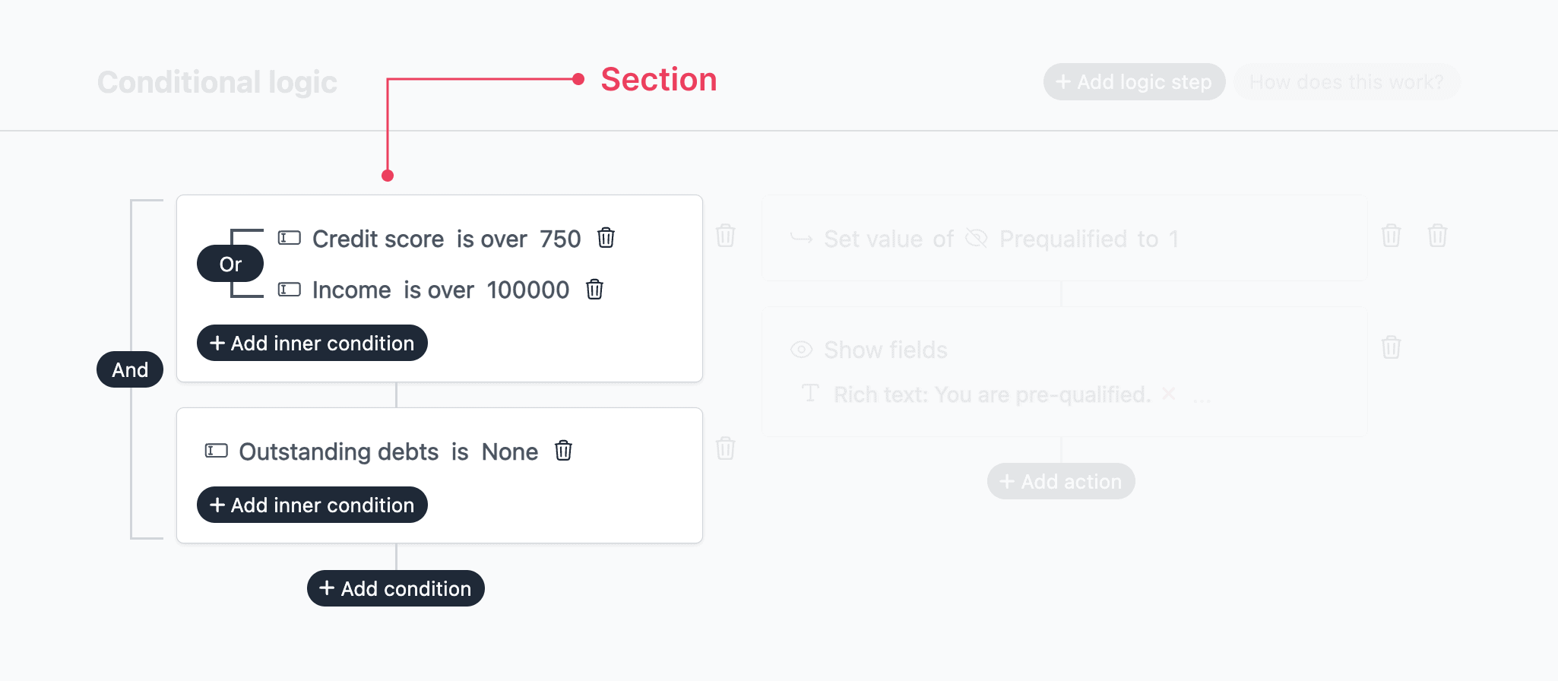The width and height of the screenshot is (1558, 681).
Task: Click the Add logic step button
Action: 1134,81
